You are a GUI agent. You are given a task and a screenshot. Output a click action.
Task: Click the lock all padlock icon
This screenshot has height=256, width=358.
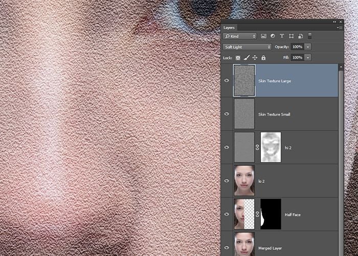pyautogui.click(x=263, y=58)
